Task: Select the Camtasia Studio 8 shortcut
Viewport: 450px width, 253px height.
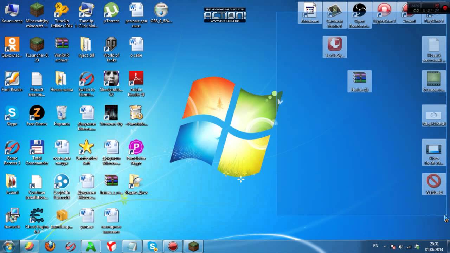Action: [x=335, y=15]
